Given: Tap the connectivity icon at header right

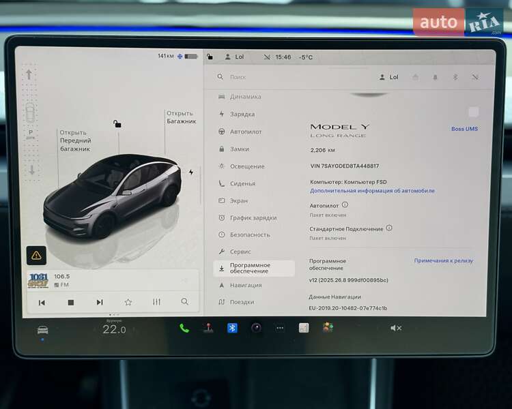Looking at the screenshot, I should (475, 77).
